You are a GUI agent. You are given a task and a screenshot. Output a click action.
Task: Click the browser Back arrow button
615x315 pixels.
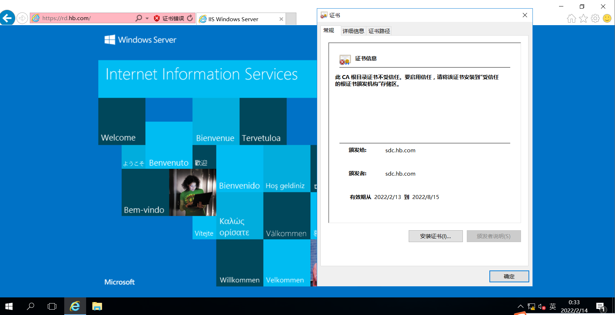[7, 18]
